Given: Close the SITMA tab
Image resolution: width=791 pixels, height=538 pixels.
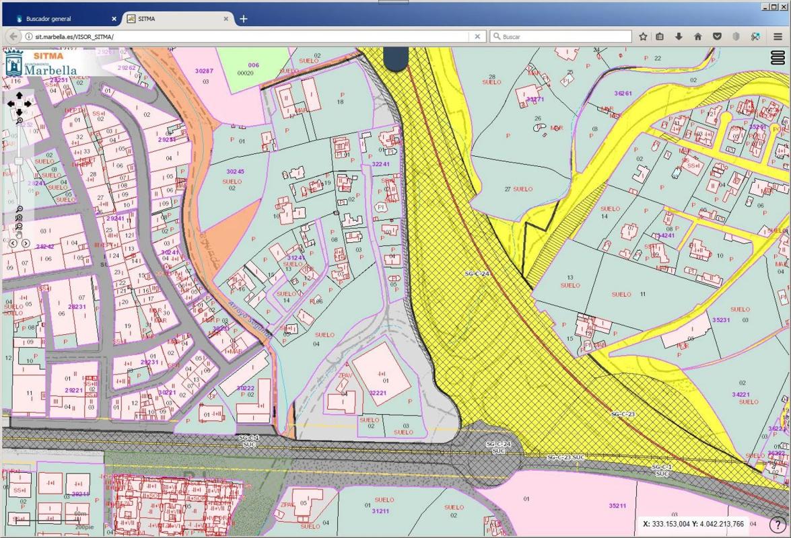Looking at the screenshot, I should click(x=226, y=19).
